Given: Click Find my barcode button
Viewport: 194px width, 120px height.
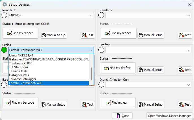Looking at the screenshot, I should click(20, 102).
